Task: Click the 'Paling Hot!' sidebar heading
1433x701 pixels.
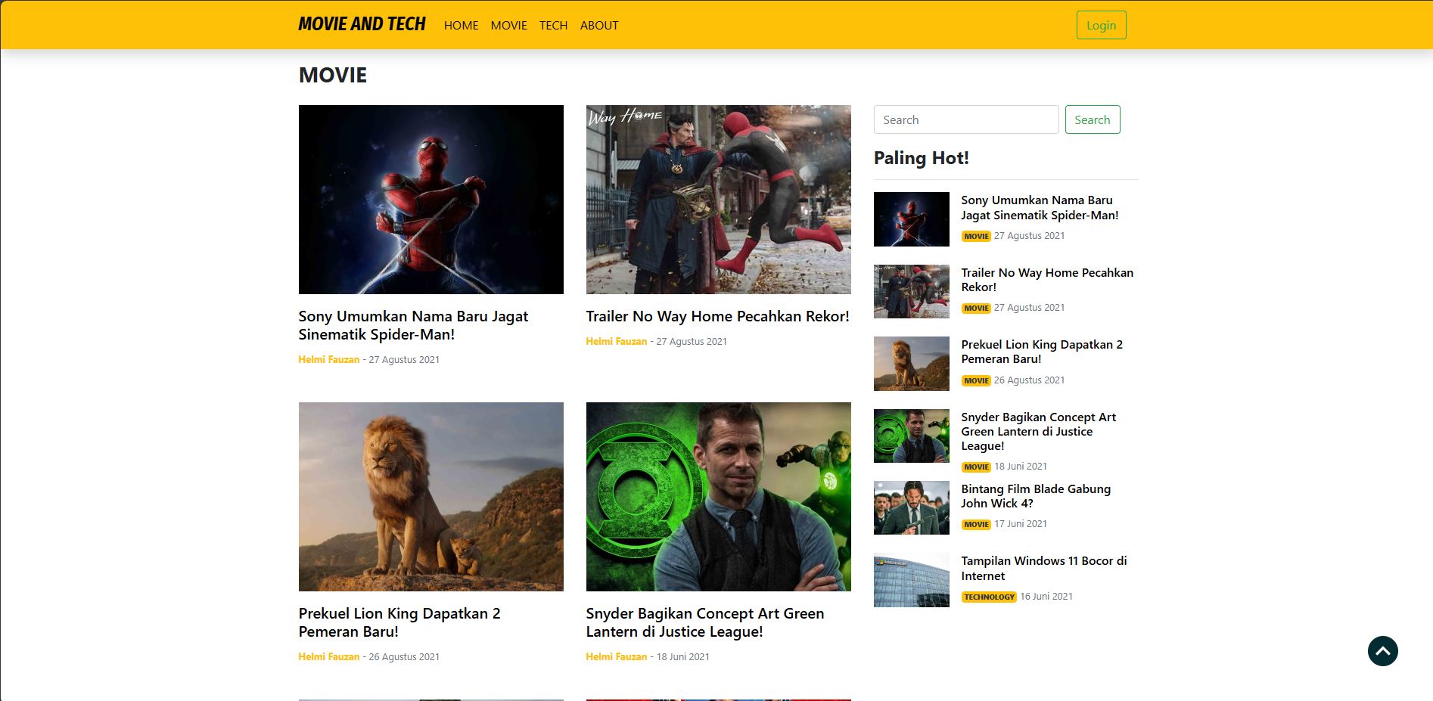Action: [921, 157]
